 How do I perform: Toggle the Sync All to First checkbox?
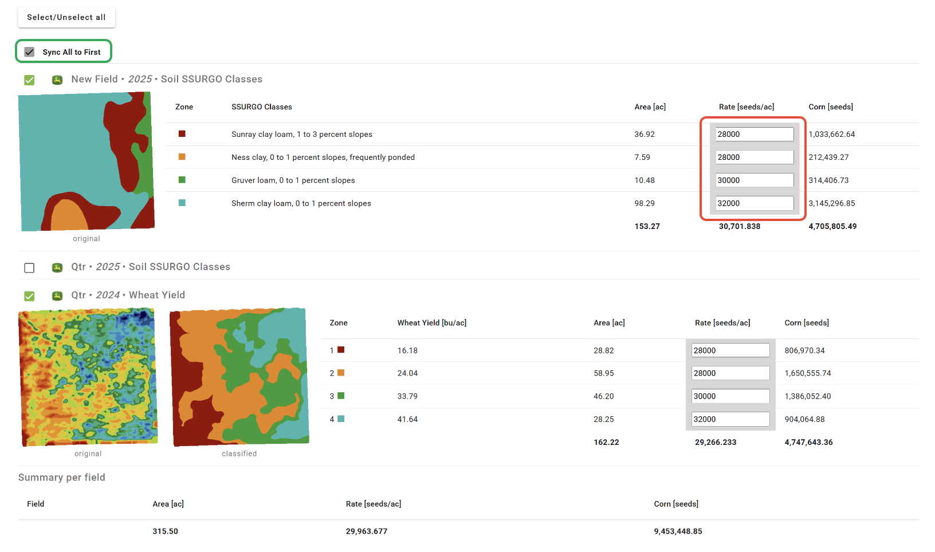(x=30, y=52)
